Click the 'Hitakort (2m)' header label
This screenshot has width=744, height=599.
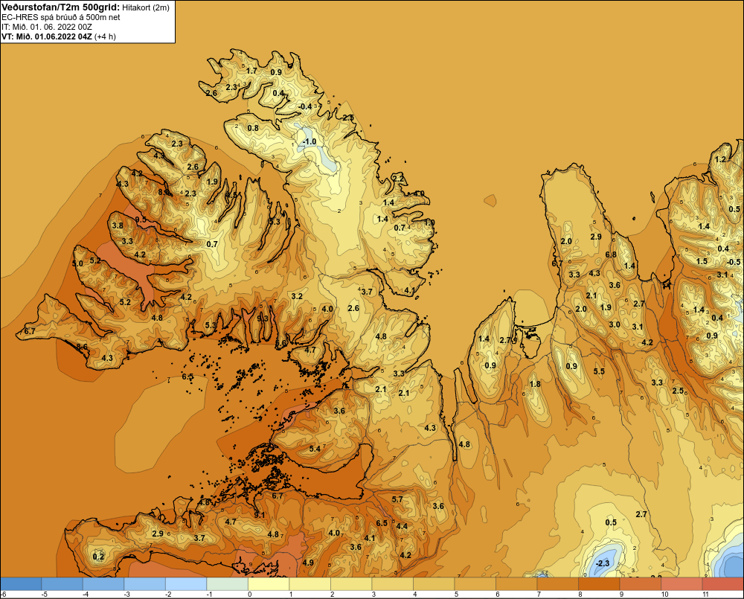pyautogui.click(x=145, y=7)
